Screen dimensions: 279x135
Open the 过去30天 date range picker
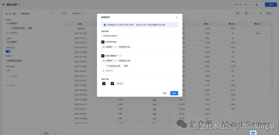tap(78, 13)
